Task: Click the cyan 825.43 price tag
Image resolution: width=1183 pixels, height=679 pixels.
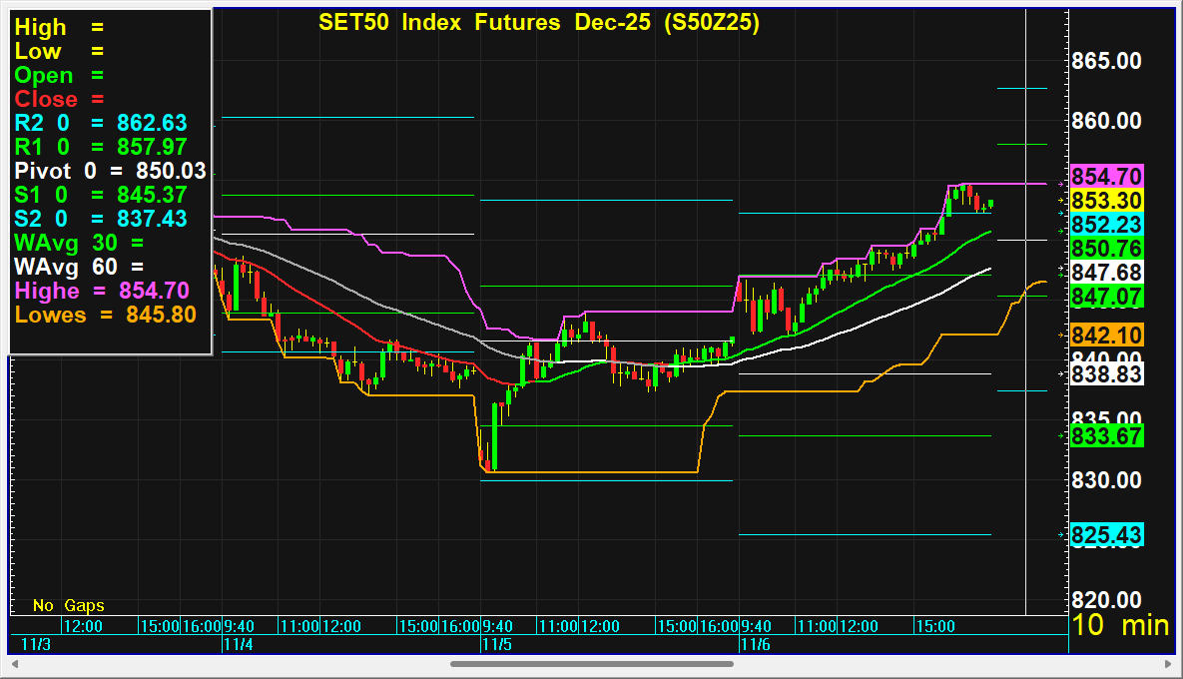Action: pos(1106,536)
